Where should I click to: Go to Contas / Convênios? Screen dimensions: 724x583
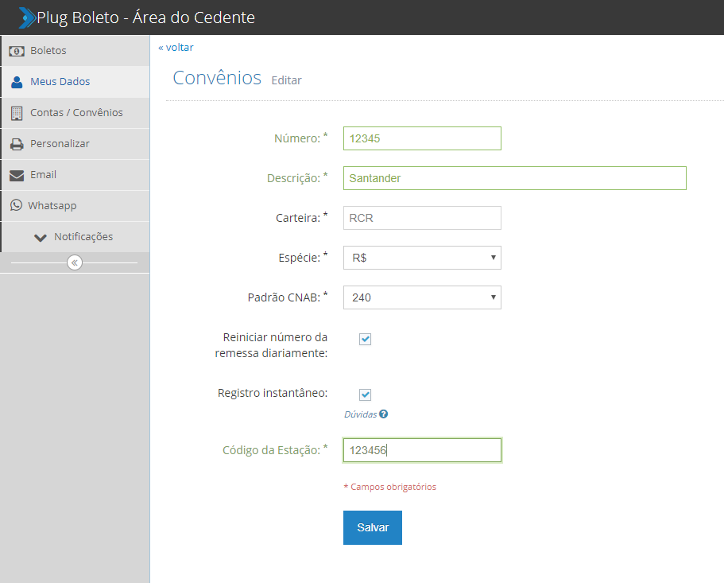(x=75, y=113)
